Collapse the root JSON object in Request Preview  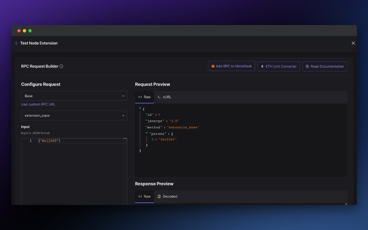pos(140,108)
